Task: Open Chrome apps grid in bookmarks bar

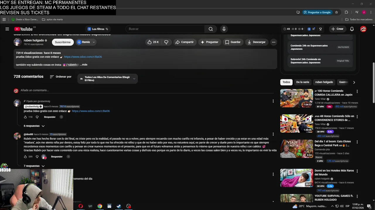Action: tap(4, 20)
